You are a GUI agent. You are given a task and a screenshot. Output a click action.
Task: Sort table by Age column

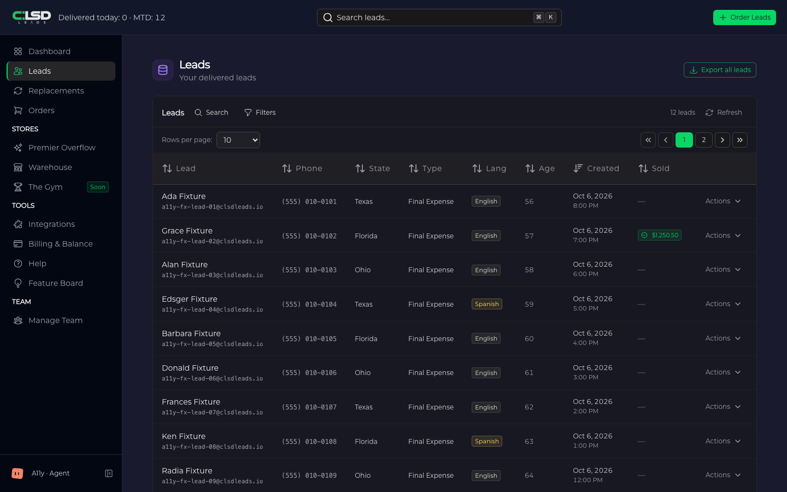coord(540,168)
